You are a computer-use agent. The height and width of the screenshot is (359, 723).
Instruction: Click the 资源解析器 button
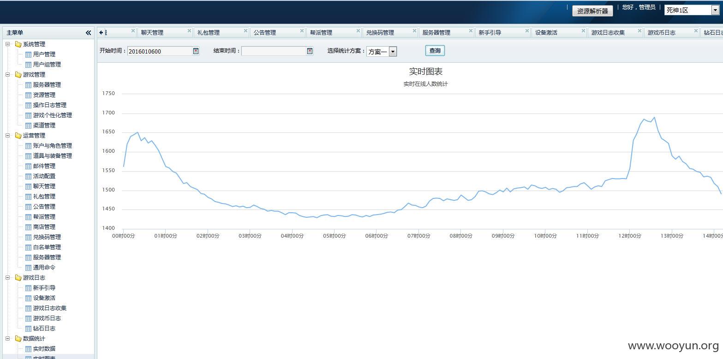pyautogui.click(x=592, y=11)
